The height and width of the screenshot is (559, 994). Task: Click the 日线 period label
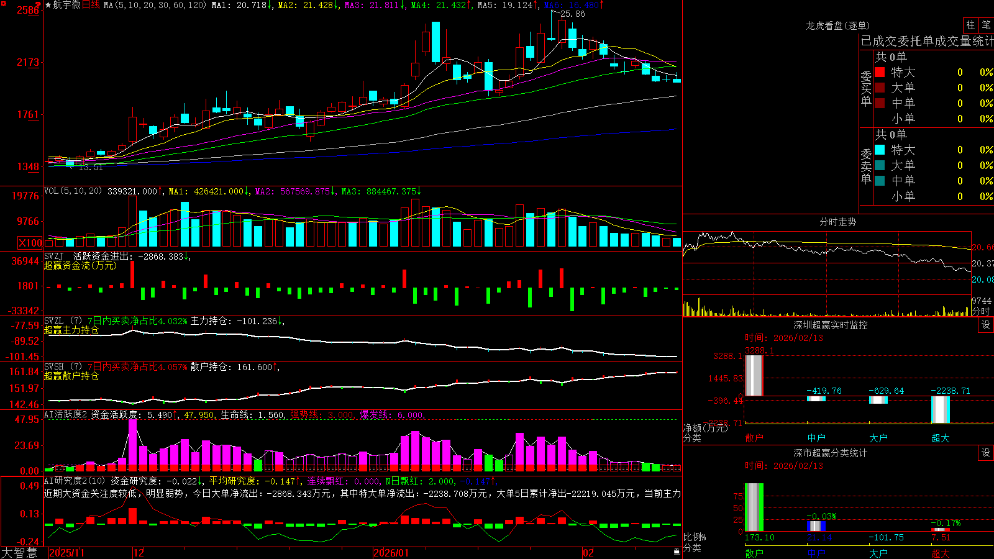tap(91, 5)
